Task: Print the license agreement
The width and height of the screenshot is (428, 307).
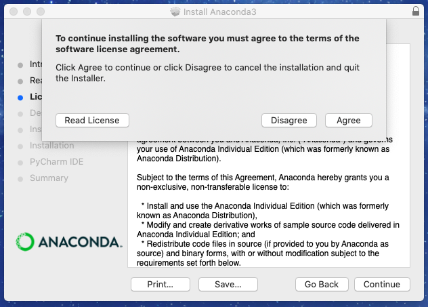Action: (160, 285)
